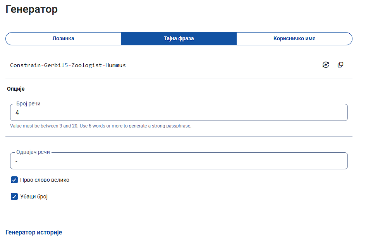Screen dimensions: 373x236
Task: Click into the Одвајач речи field
Action: point(178,161)
